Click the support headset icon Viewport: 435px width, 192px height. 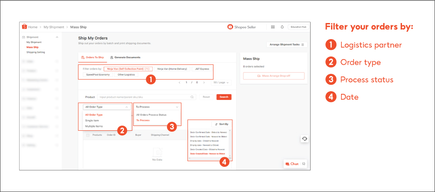(x=304, y=139)
